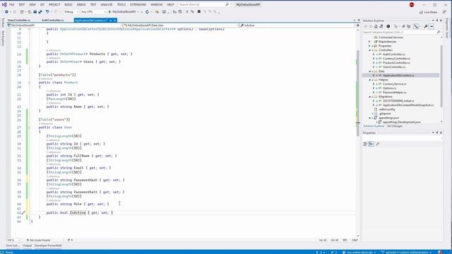The height and width of the screenshot is (254, 452).
Task: Open the DEBUG menu
Action: tap(81, 5)
